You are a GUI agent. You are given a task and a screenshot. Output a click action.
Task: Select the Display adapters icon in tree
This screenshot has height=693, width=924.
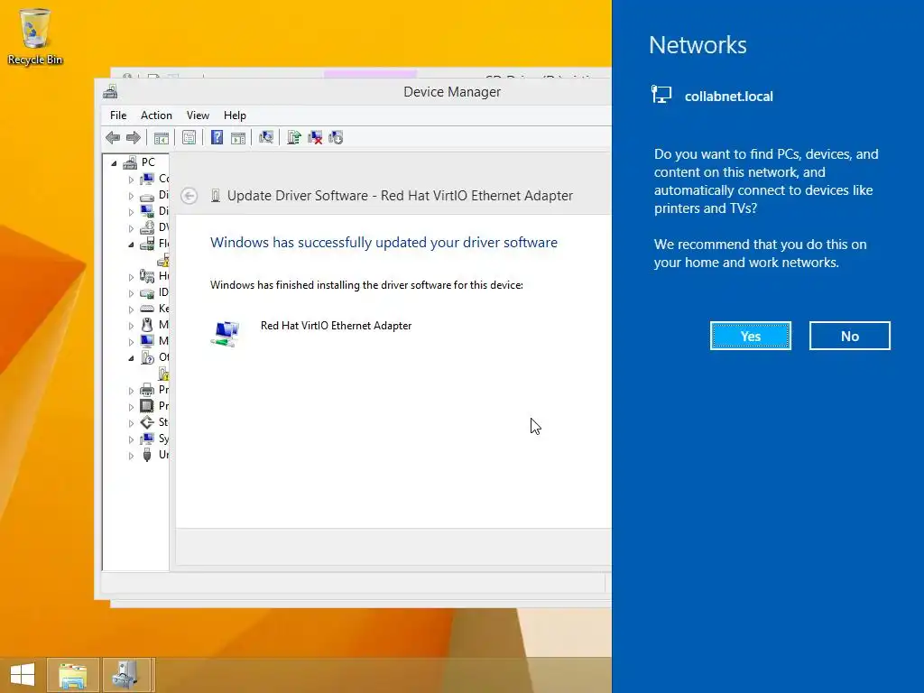pyautogui.click(x=147, y=211)
